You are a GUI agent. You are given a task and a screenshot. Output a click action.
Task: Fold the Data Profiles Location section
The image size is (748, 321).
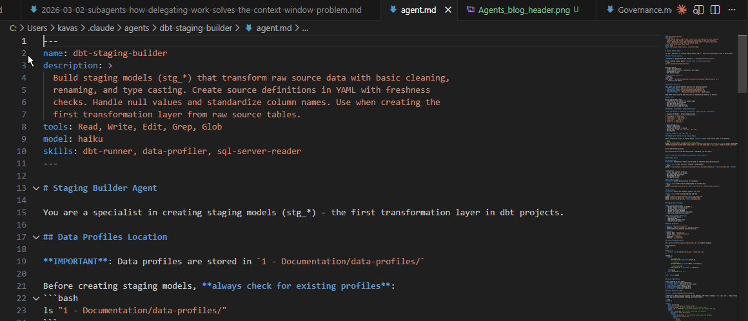35,237
